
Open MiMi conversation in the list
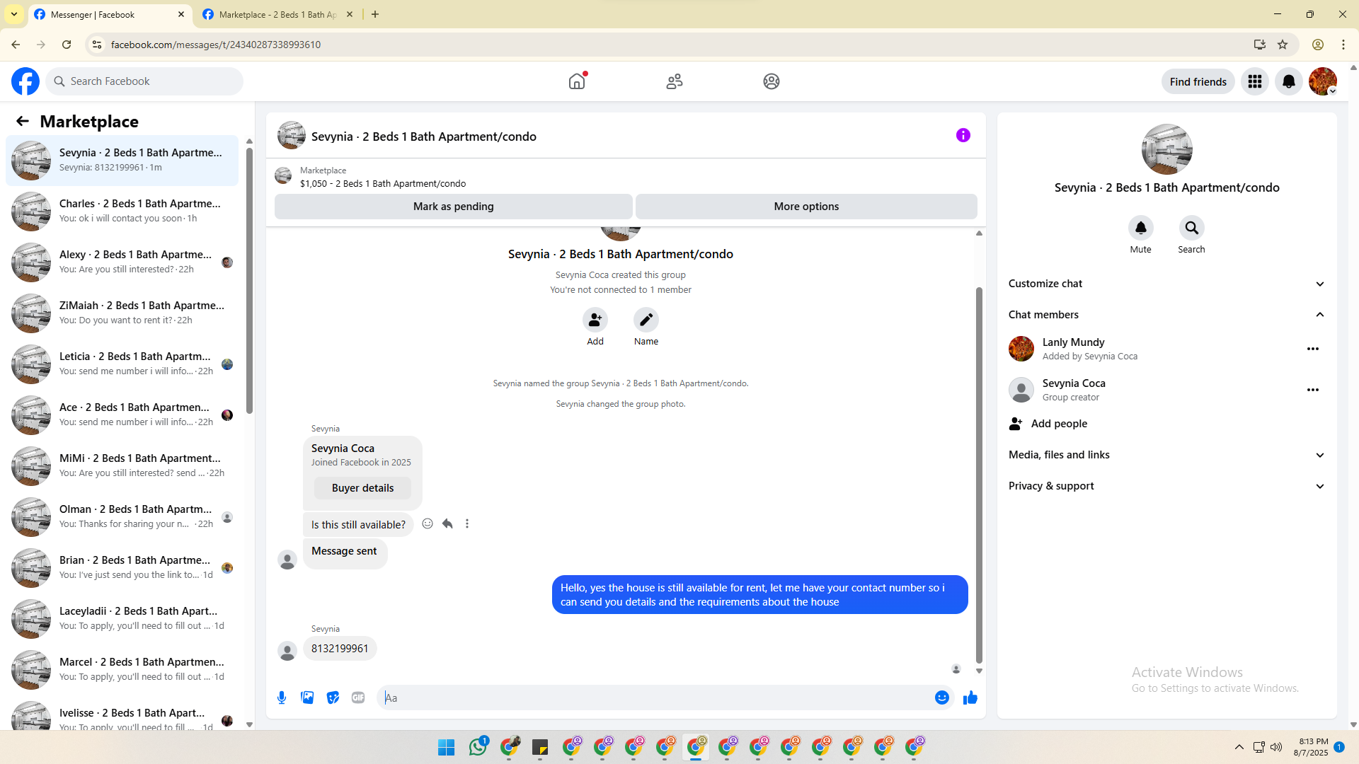click(122, 466)
